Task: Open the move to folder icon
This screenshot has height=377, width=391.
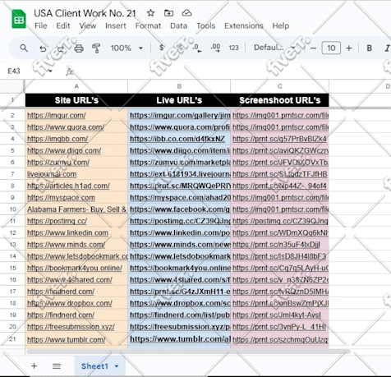Action: (168, 13)
